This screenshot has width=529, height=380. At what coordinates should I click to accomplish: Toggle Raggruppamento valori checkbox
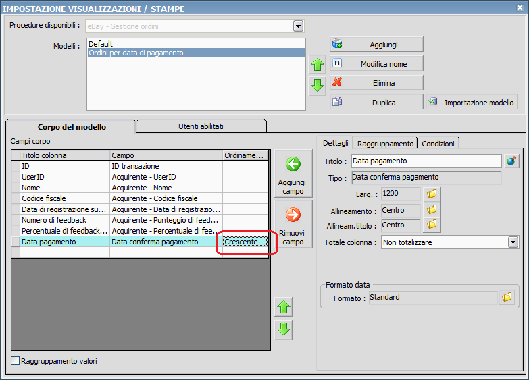point(15,361)
